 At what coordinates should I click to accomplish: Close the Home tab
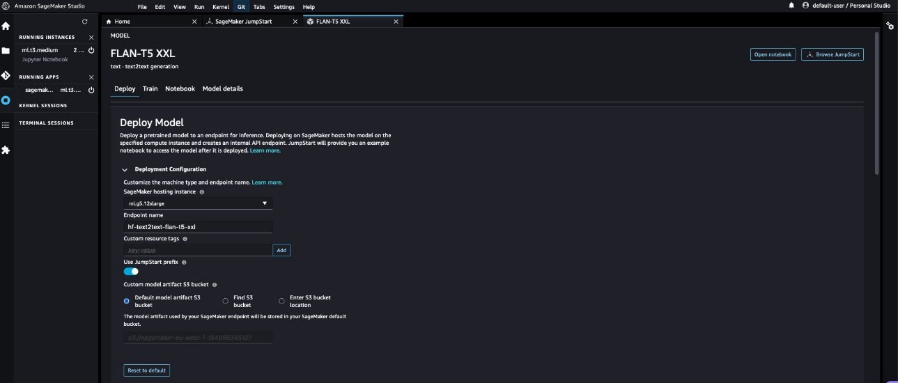[x=194, y=22]
